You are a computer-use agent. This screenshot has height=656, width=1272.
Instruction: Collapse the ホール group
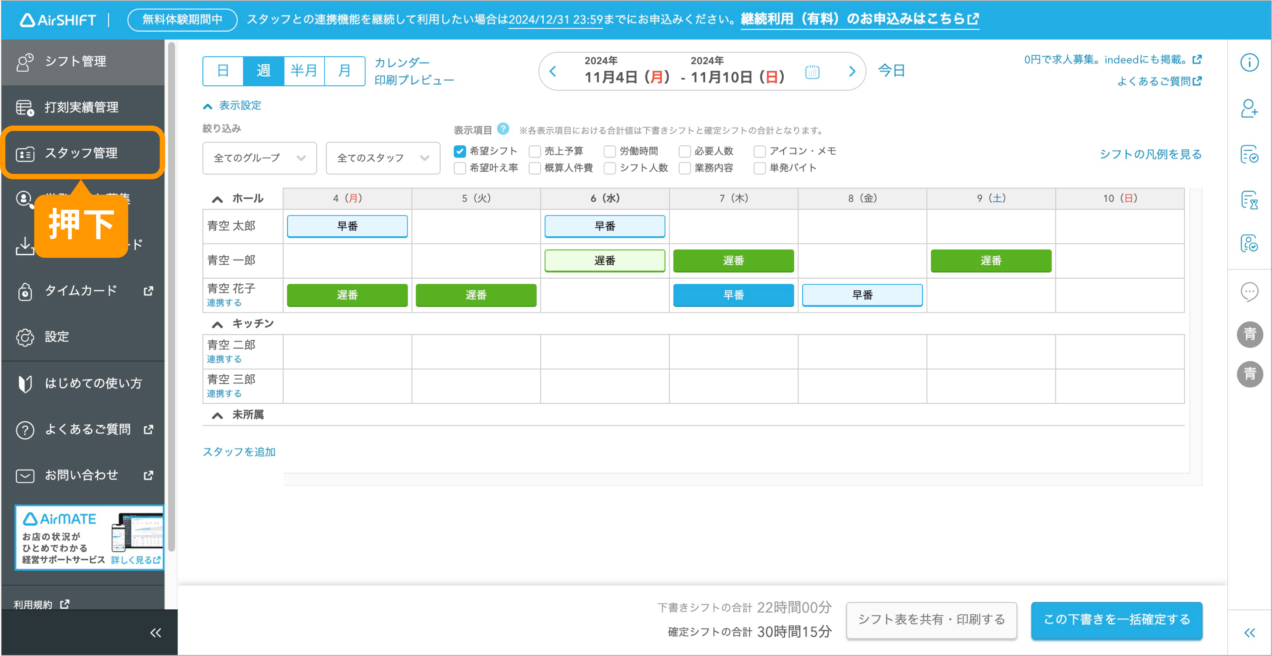tap(217, 199)
